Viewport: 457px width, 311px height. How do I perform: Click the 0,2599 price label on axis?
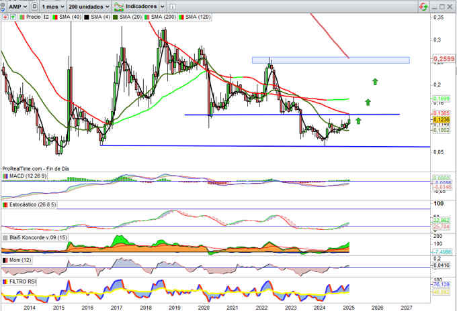444,60
